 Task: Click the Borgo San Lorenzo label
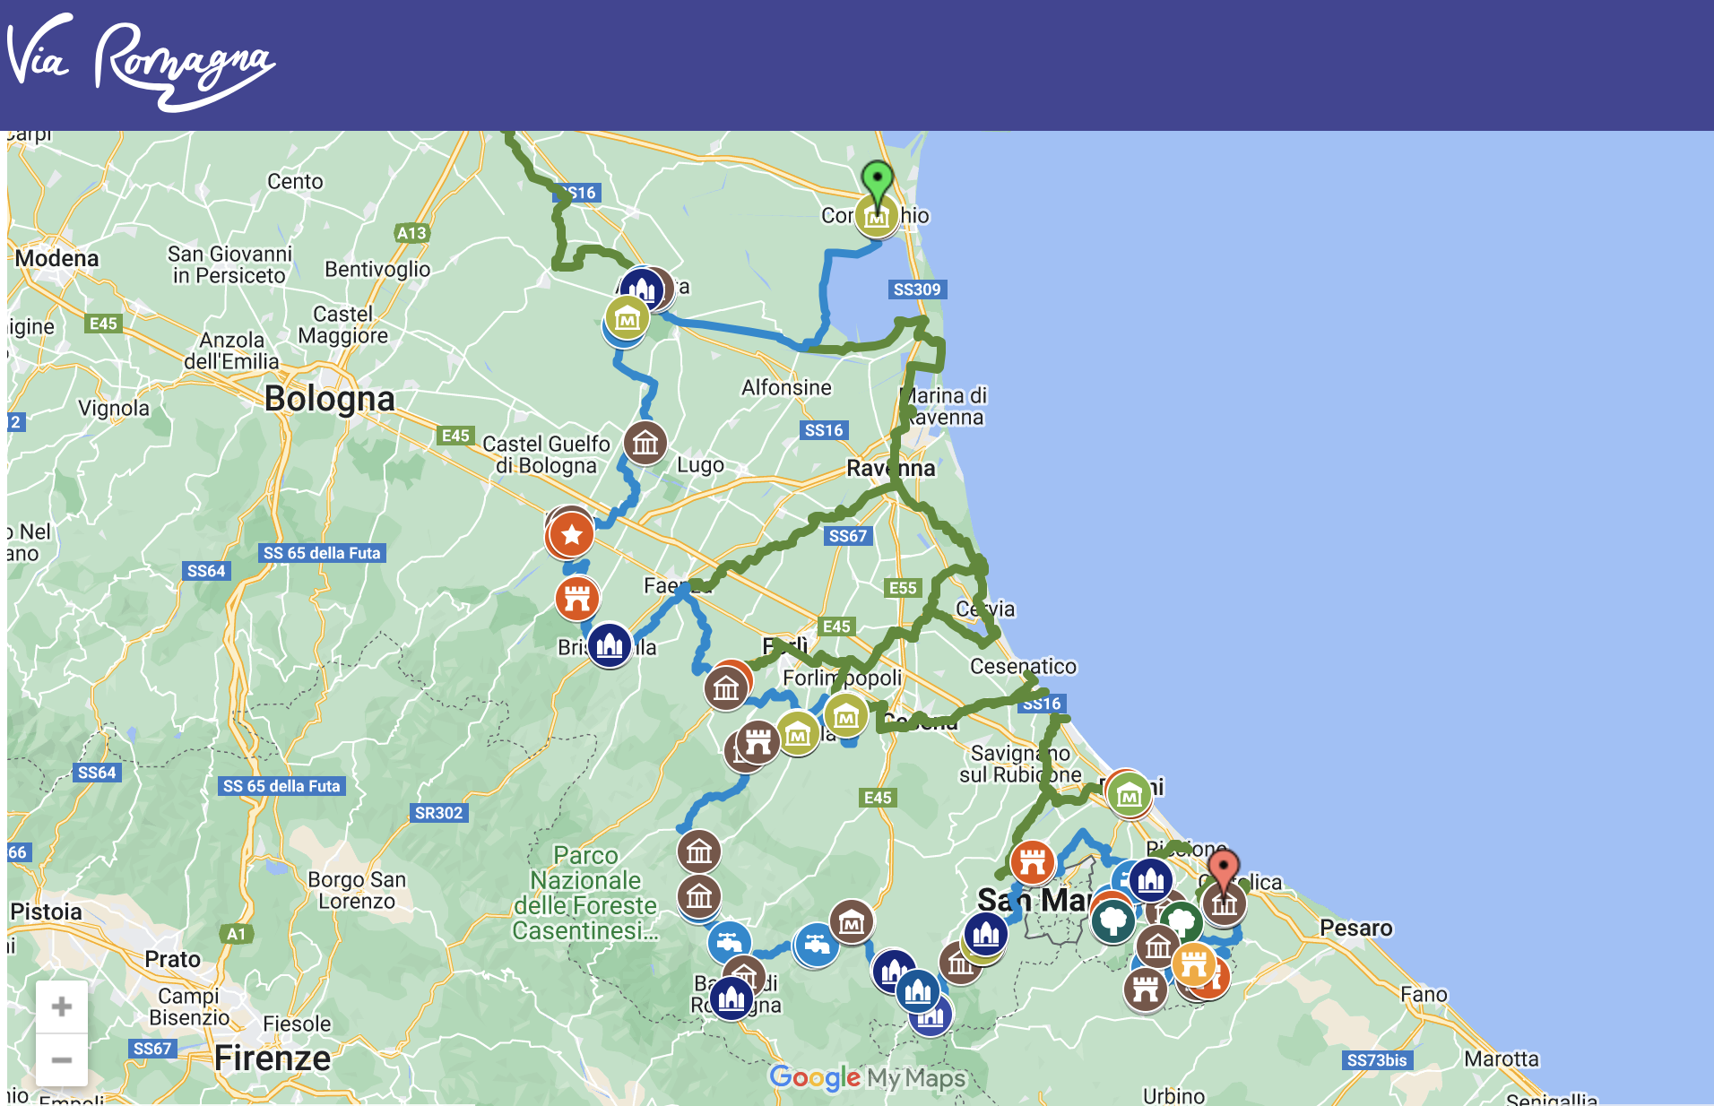coord(357,890)
